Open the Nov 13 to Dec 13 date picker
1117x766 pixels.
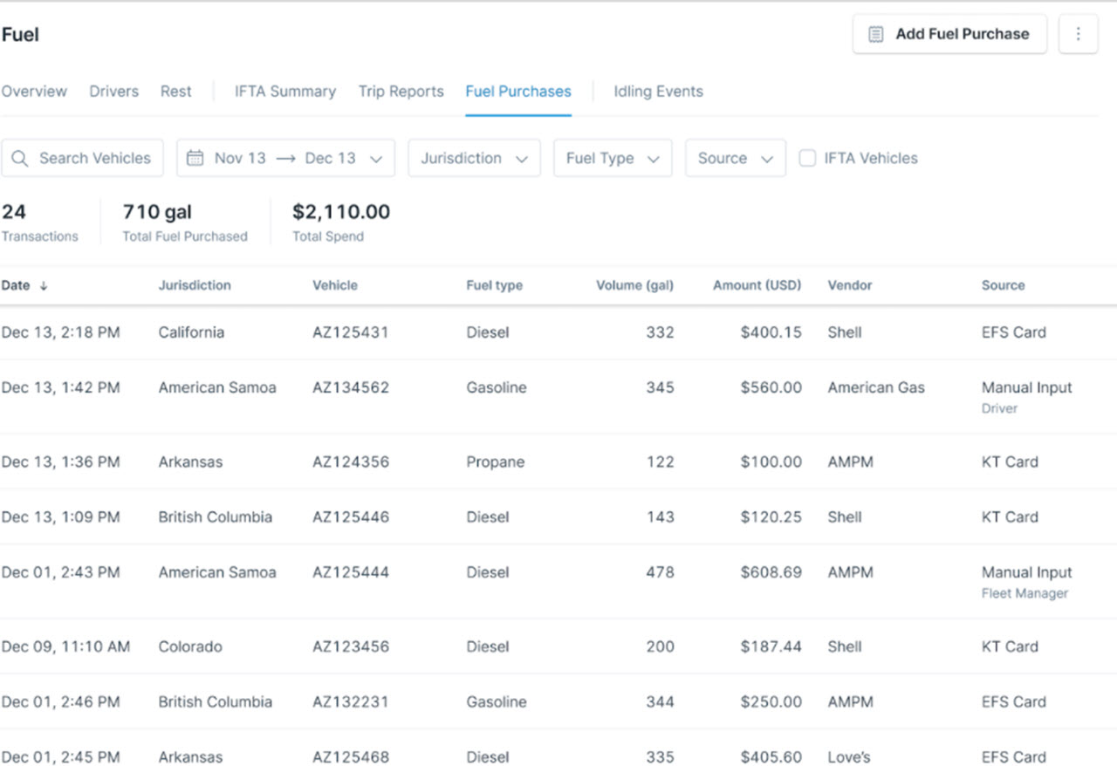285,158
